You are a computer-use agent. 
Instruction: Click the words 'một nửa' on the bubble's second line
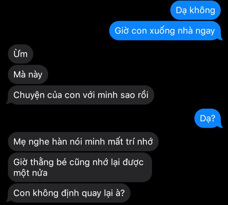coord(30,173)
